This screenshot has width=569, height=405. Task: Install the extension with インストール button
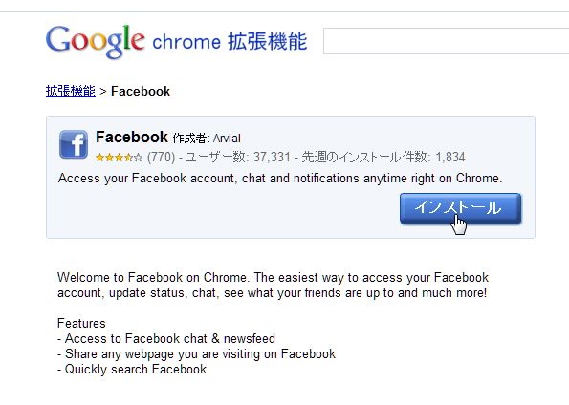tap(461, 208)
